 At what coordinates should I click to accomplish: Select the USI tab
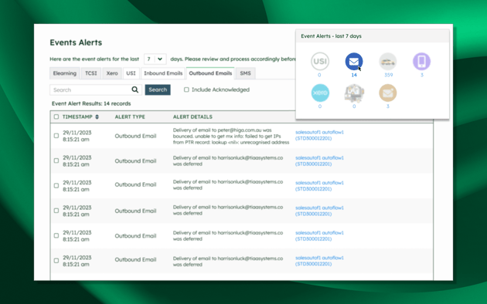click(131, 73)
